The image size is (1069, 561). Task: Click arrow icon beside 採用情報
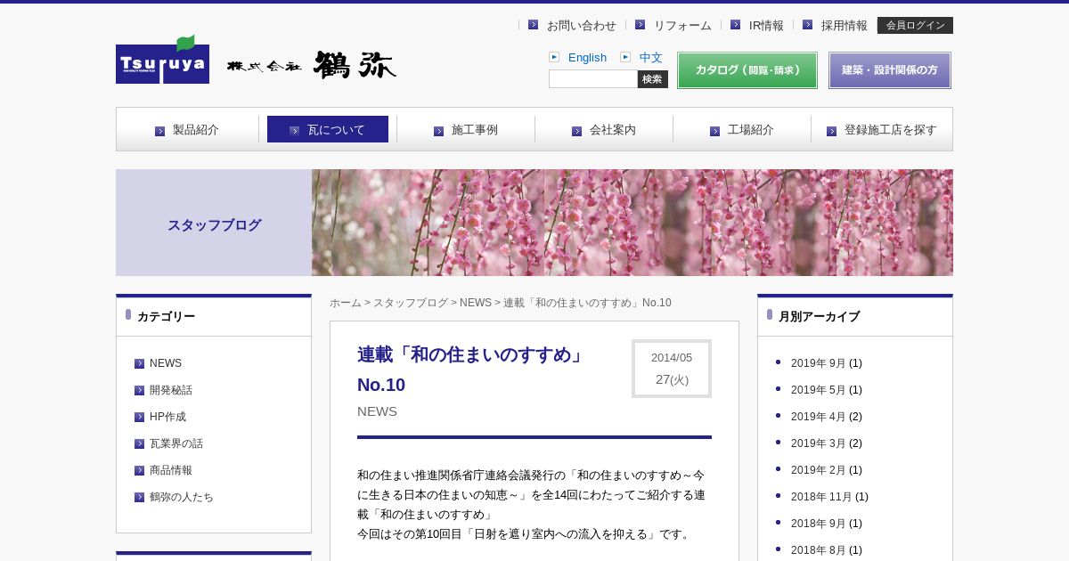[x=807, y=25]
